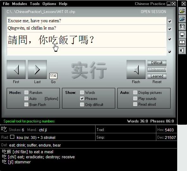Toggle checkbox for English translation line
This screenshot has height=171, width=187.
170,21
